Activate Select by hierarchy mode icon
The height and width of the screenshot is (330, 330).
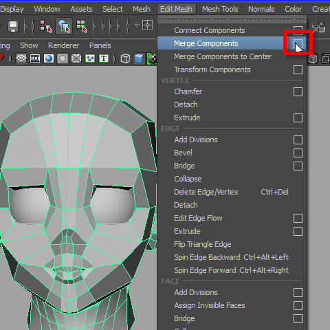point(45,26)
